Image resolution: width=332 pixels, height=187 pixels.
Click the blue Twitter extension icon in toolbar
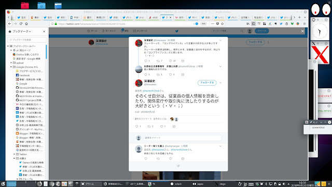(281, 24)
